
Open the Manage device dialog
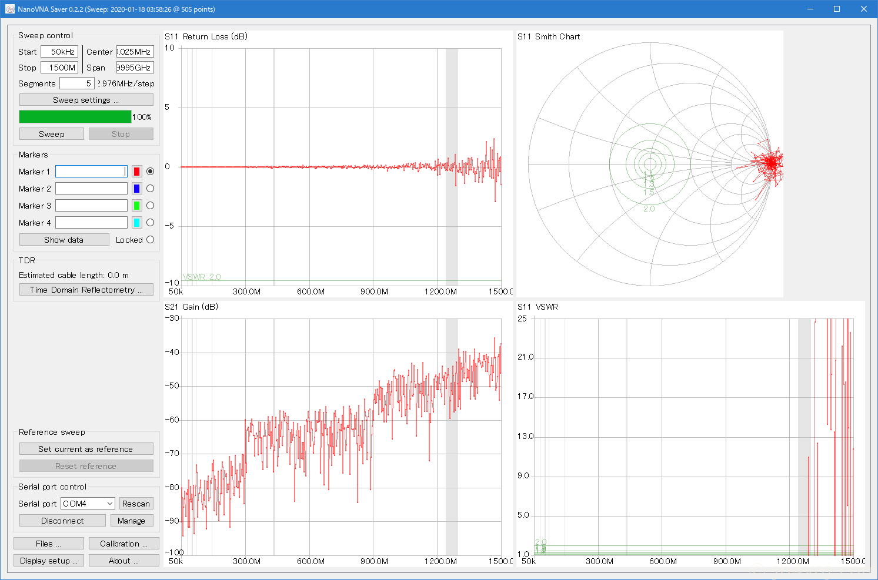[x=131, y=521]
